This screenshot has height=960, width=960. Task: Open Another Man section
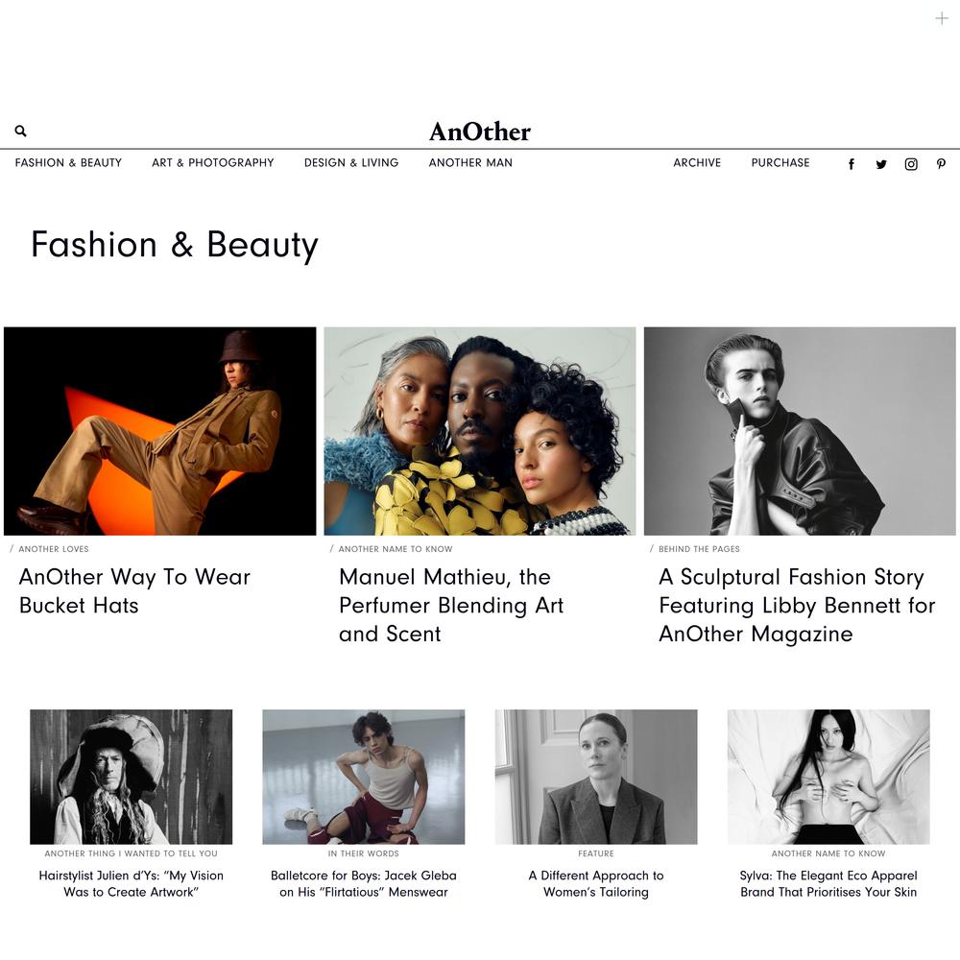[x=470, y=163]
